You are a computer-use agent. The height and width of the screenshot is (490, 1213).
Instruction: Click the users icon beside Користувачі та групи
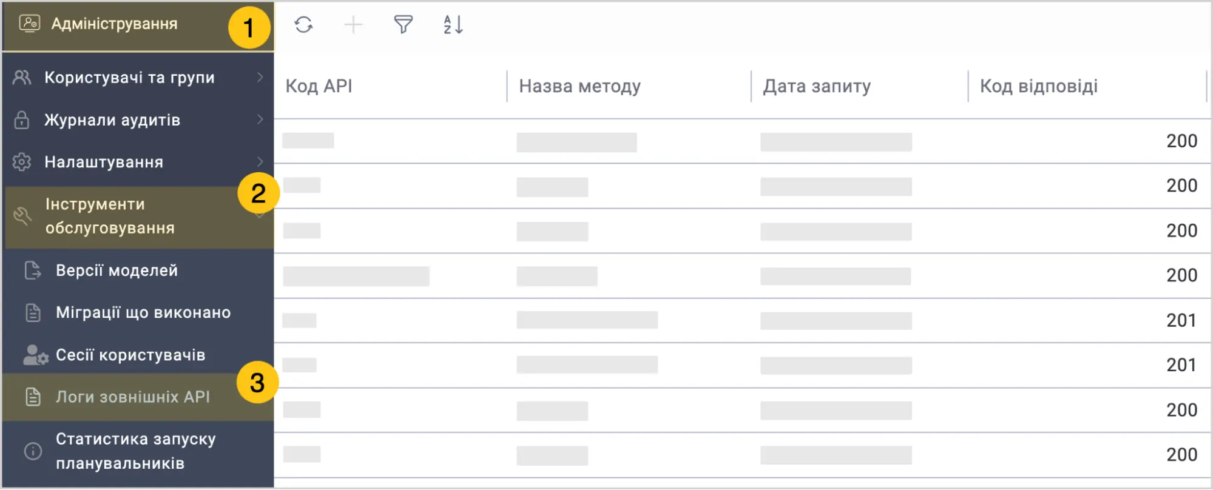click(22, 78)
